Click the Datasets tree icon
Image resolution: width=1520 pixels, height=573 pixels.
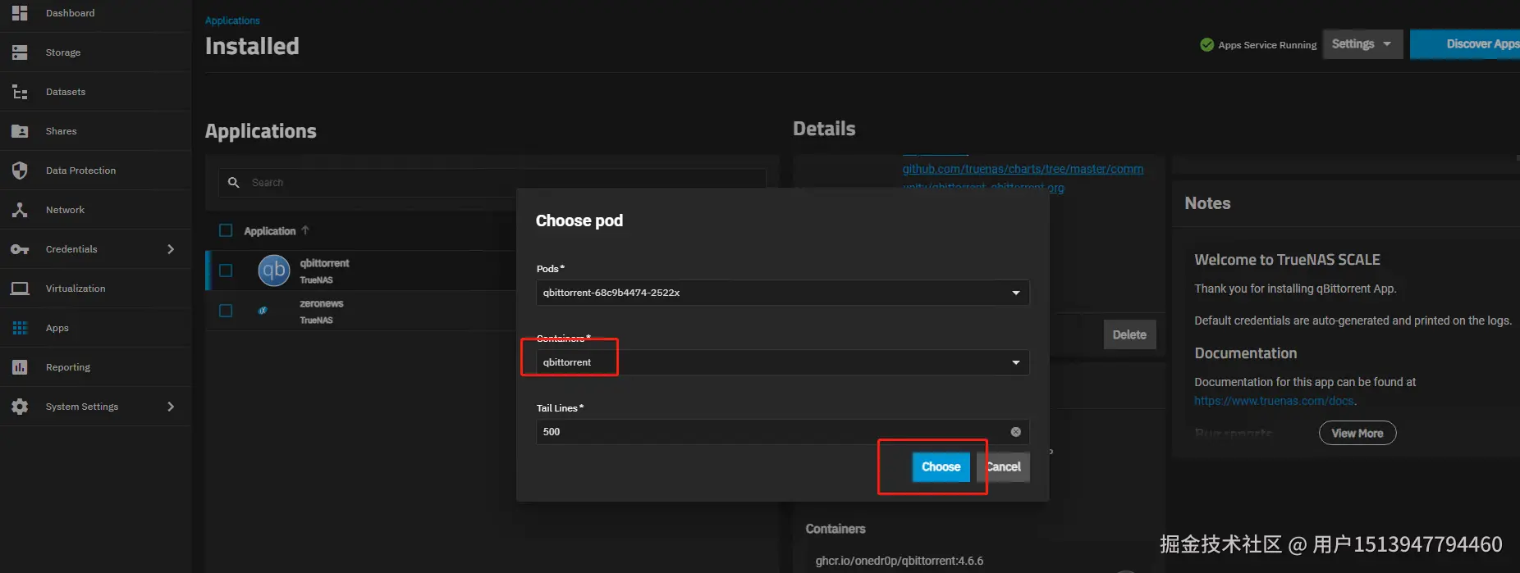click(20, 92)
